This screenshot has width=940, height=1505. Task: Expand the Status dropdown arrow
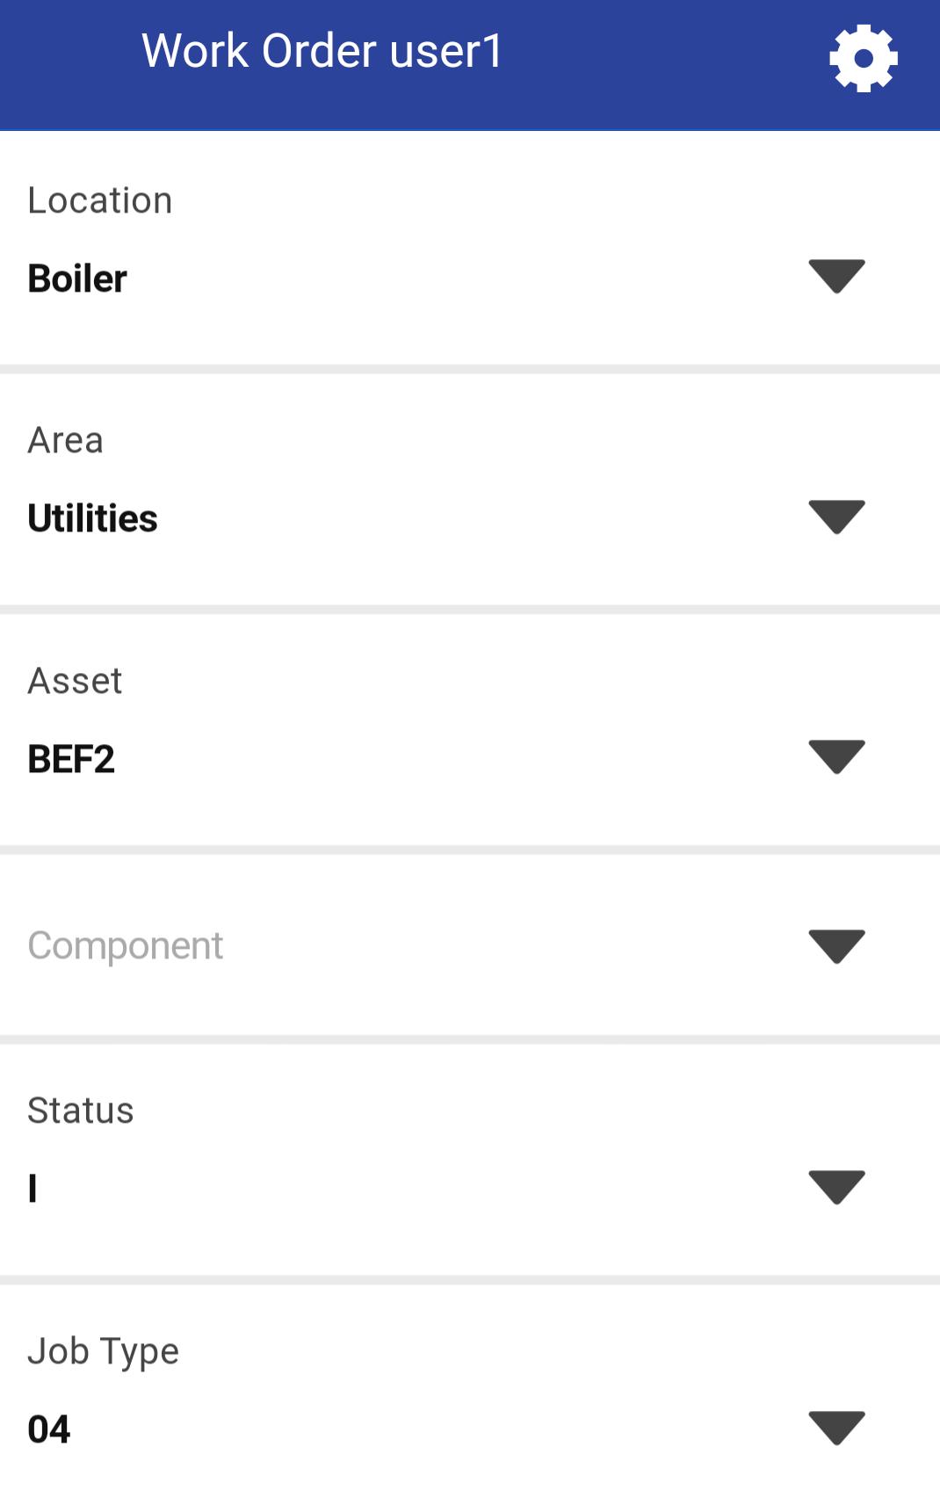[836, 1187]
